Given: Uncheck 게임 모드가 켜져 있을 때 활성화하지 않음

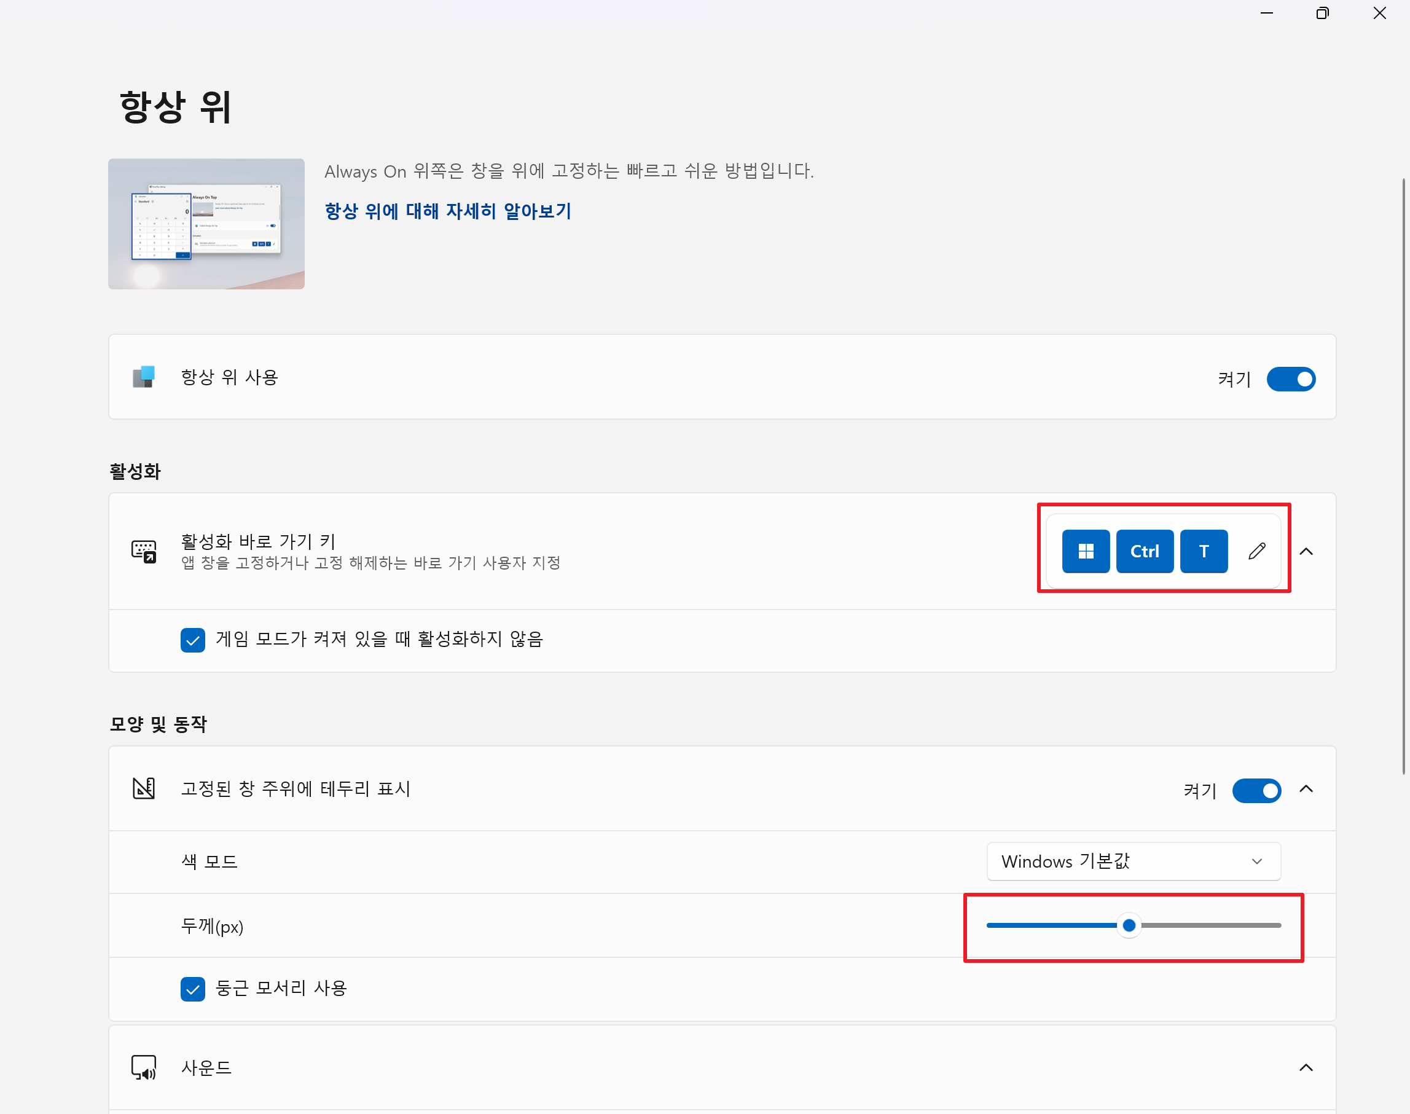Looking at the screenshot, I should click(193, 640).
